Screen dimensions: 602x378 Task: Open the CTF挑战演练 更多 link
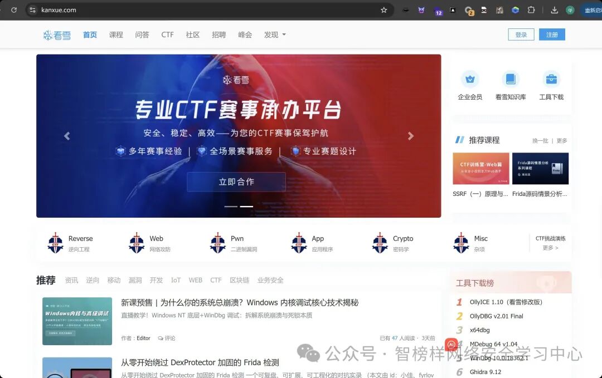(551, 248)
